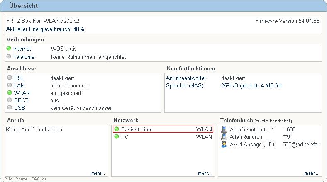Click the grey LED next to DECT
This screenshot has height=182, width=327.
pos(10,100)
